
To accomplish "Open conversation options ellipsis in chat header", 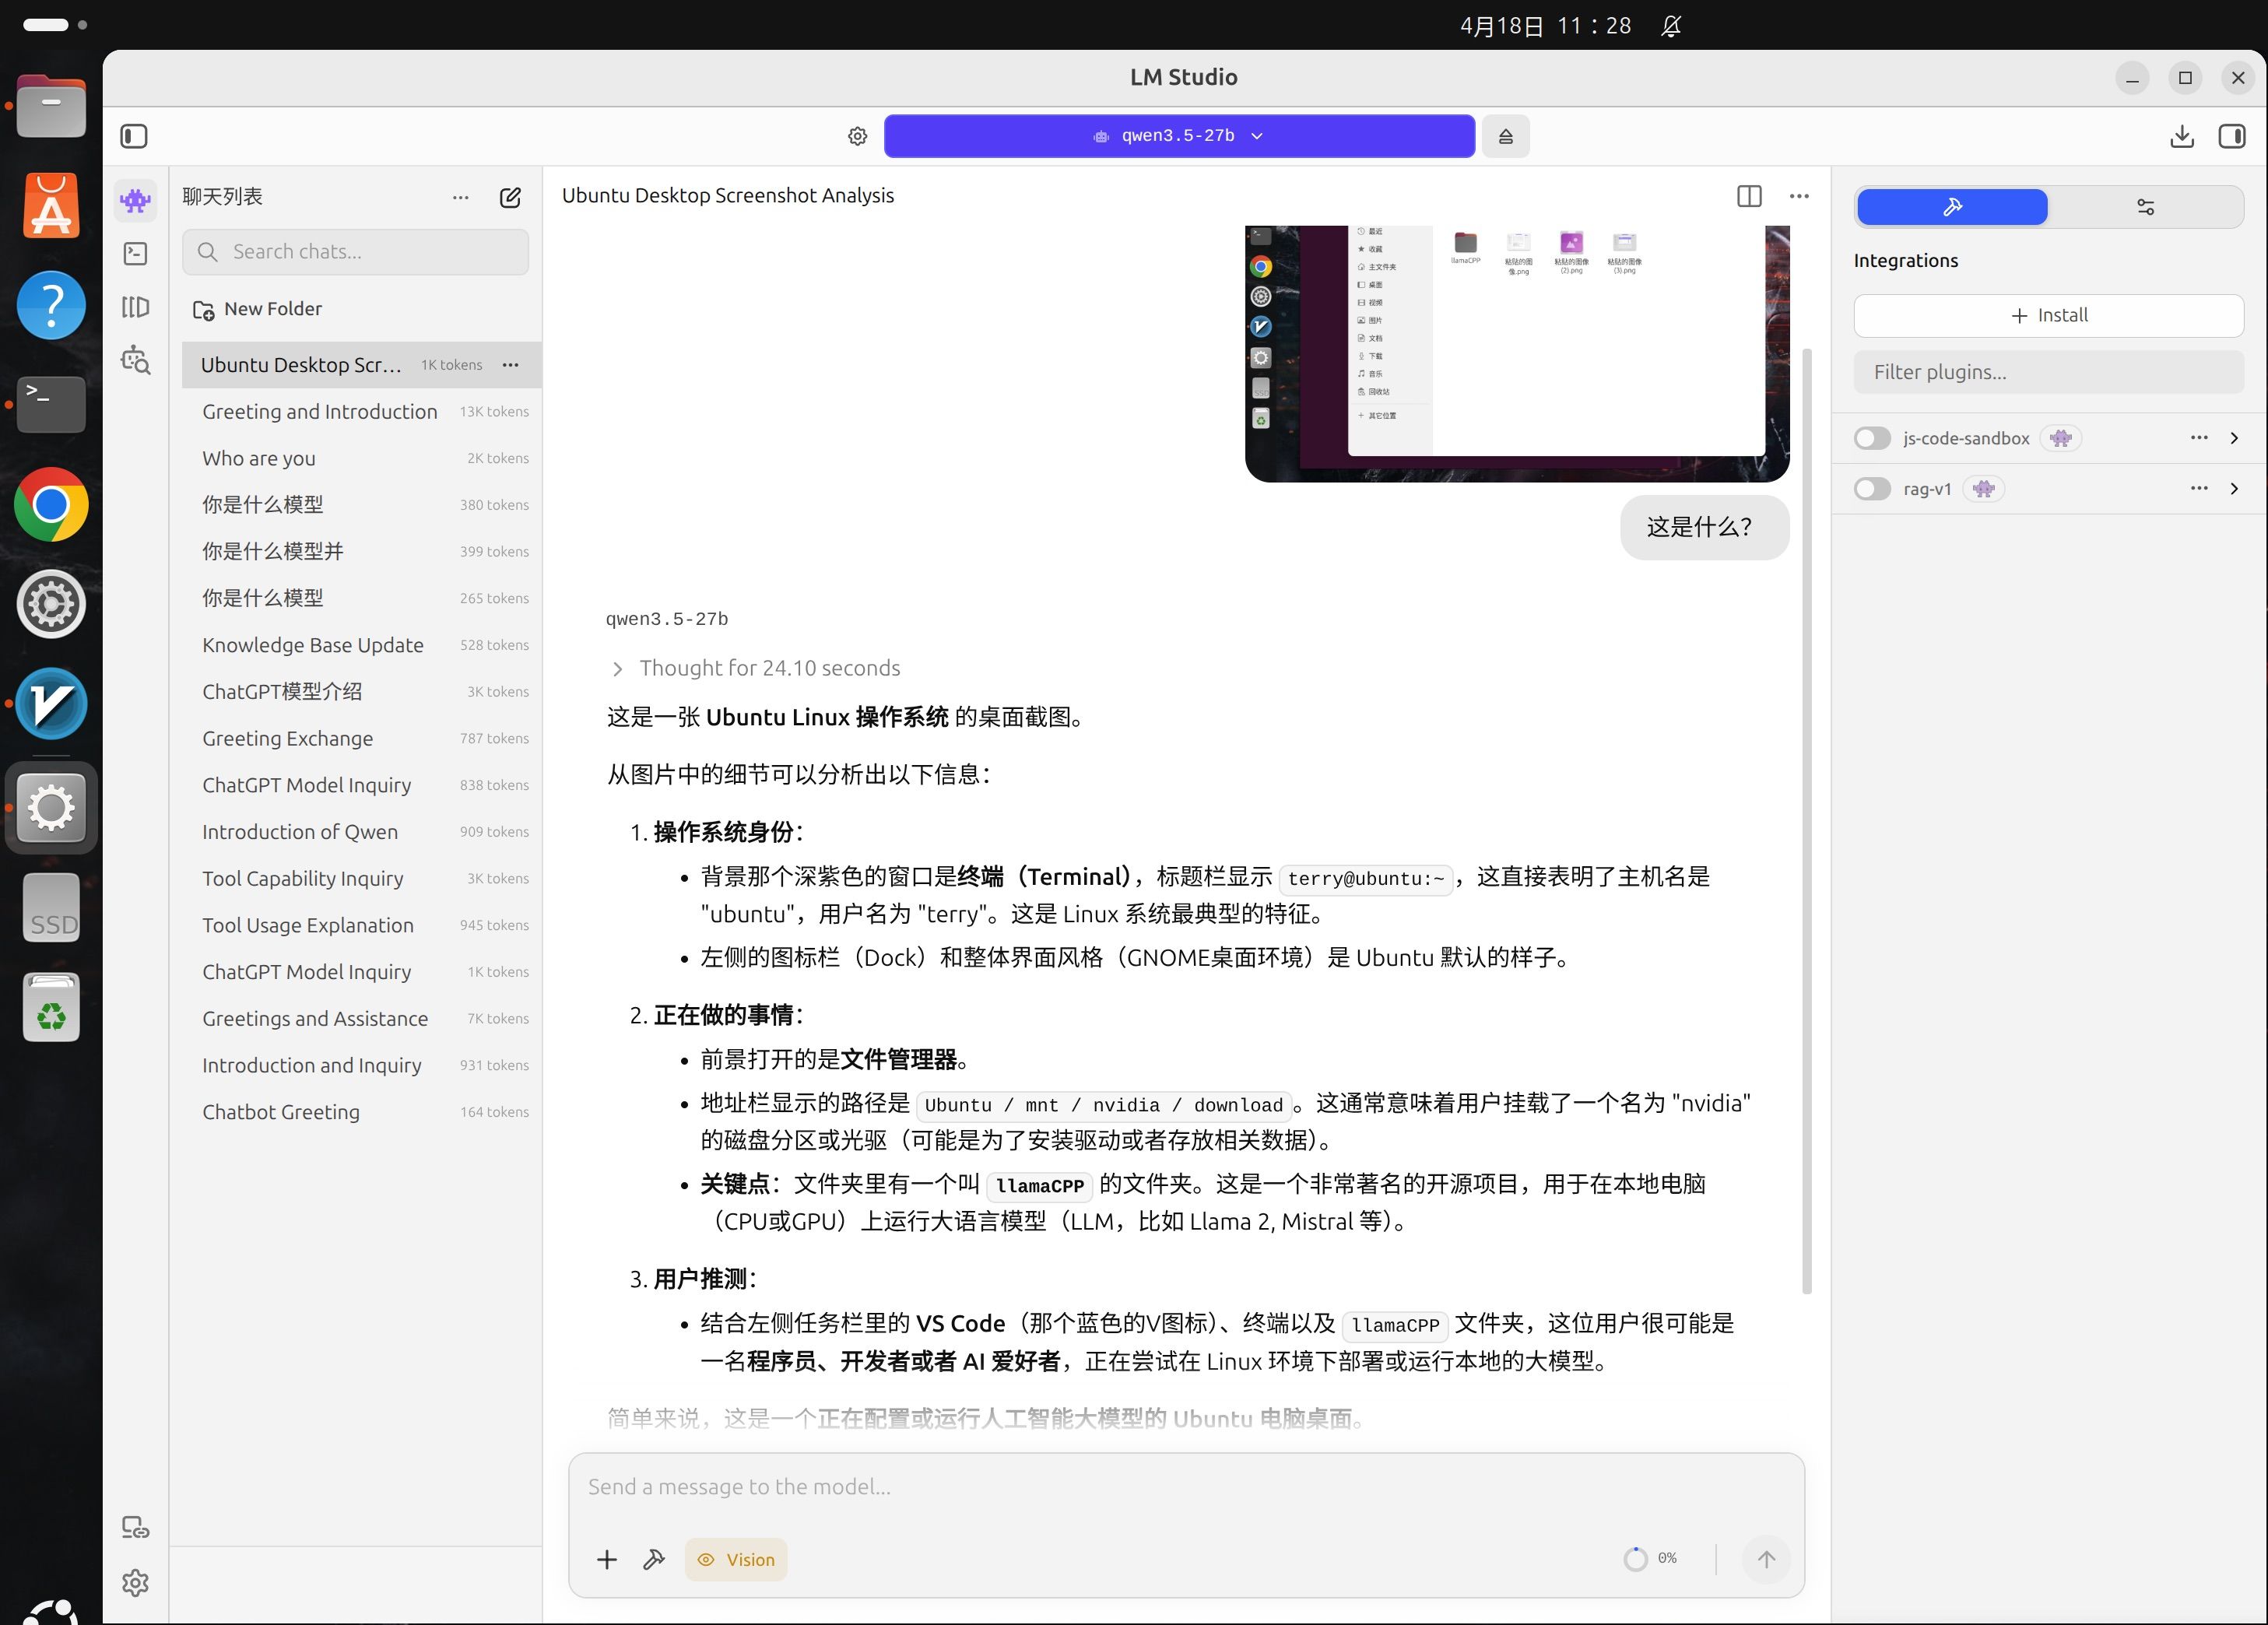I will coord(1799,196).
